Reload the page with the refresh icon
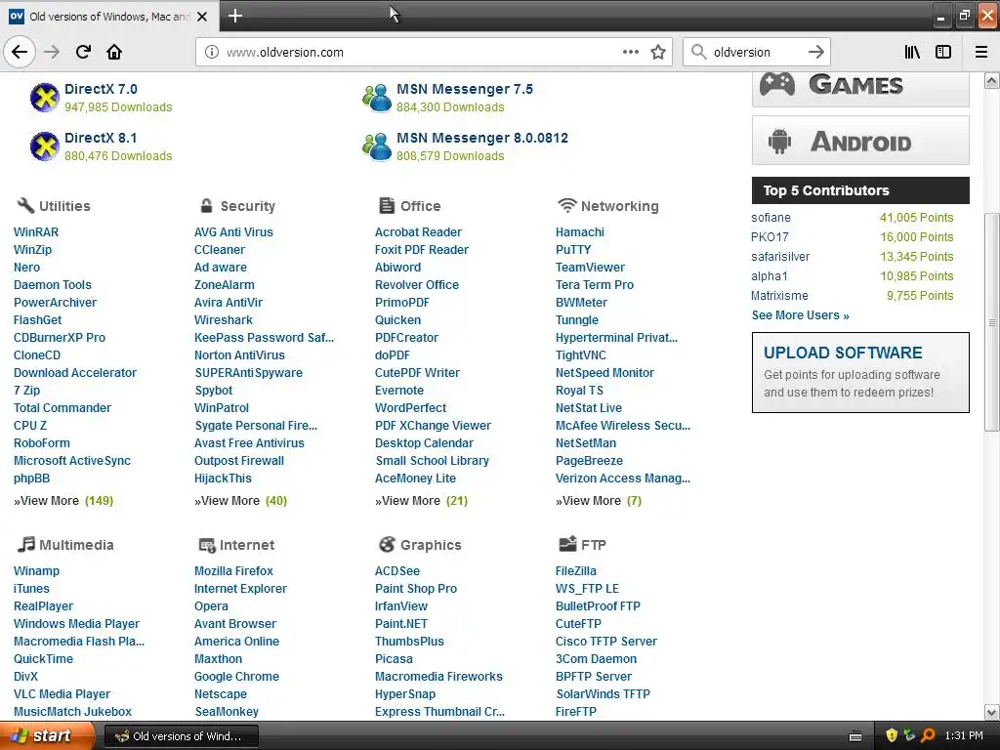 tap(83, 52)
